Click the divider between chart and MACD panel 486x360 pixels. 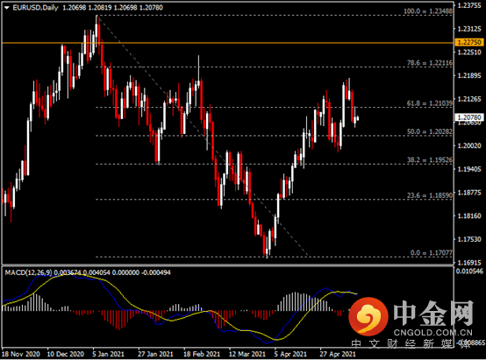(227, 265)
